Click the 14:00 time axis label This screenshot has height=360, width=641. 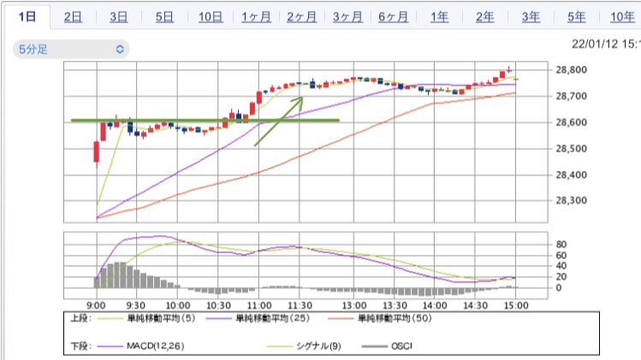tap(435, 305)
